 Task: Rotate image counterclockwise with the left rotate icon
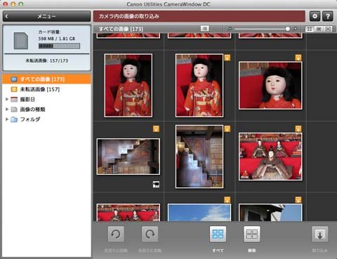[x=116, y=234]
